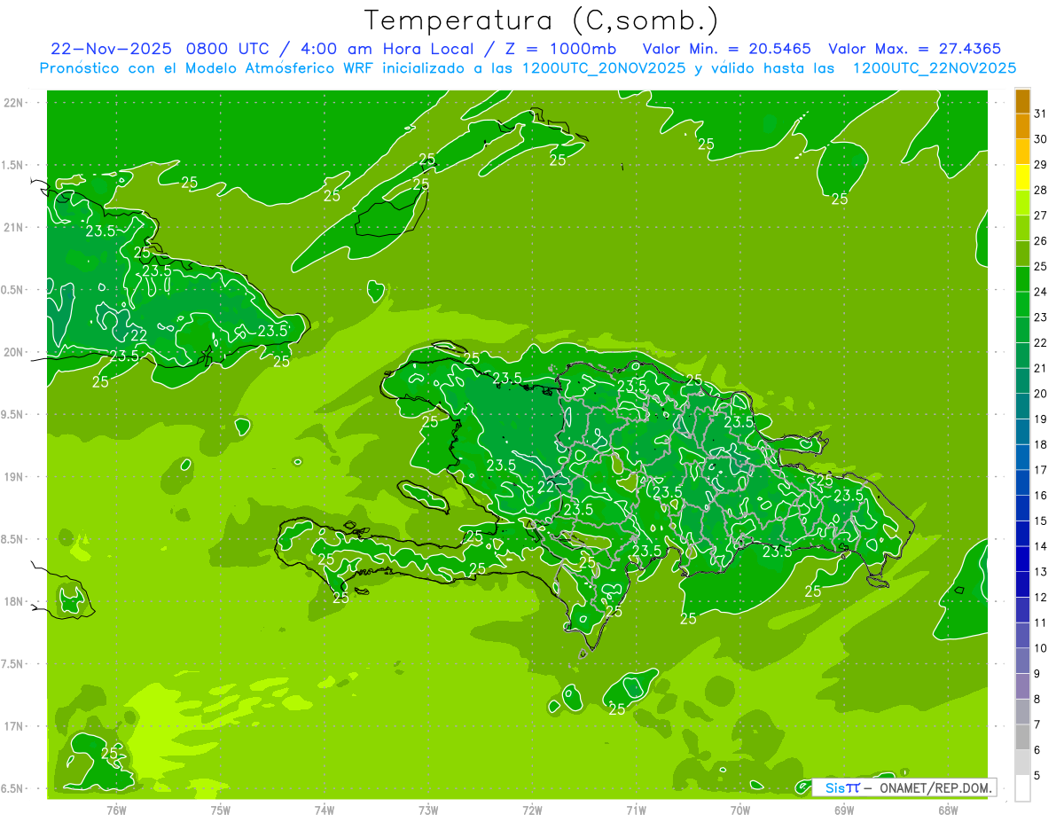Viewport: 1064px width, 822px height.
Task: Click the '72W' longitude axis label
Action: click(x=532, y=810)
